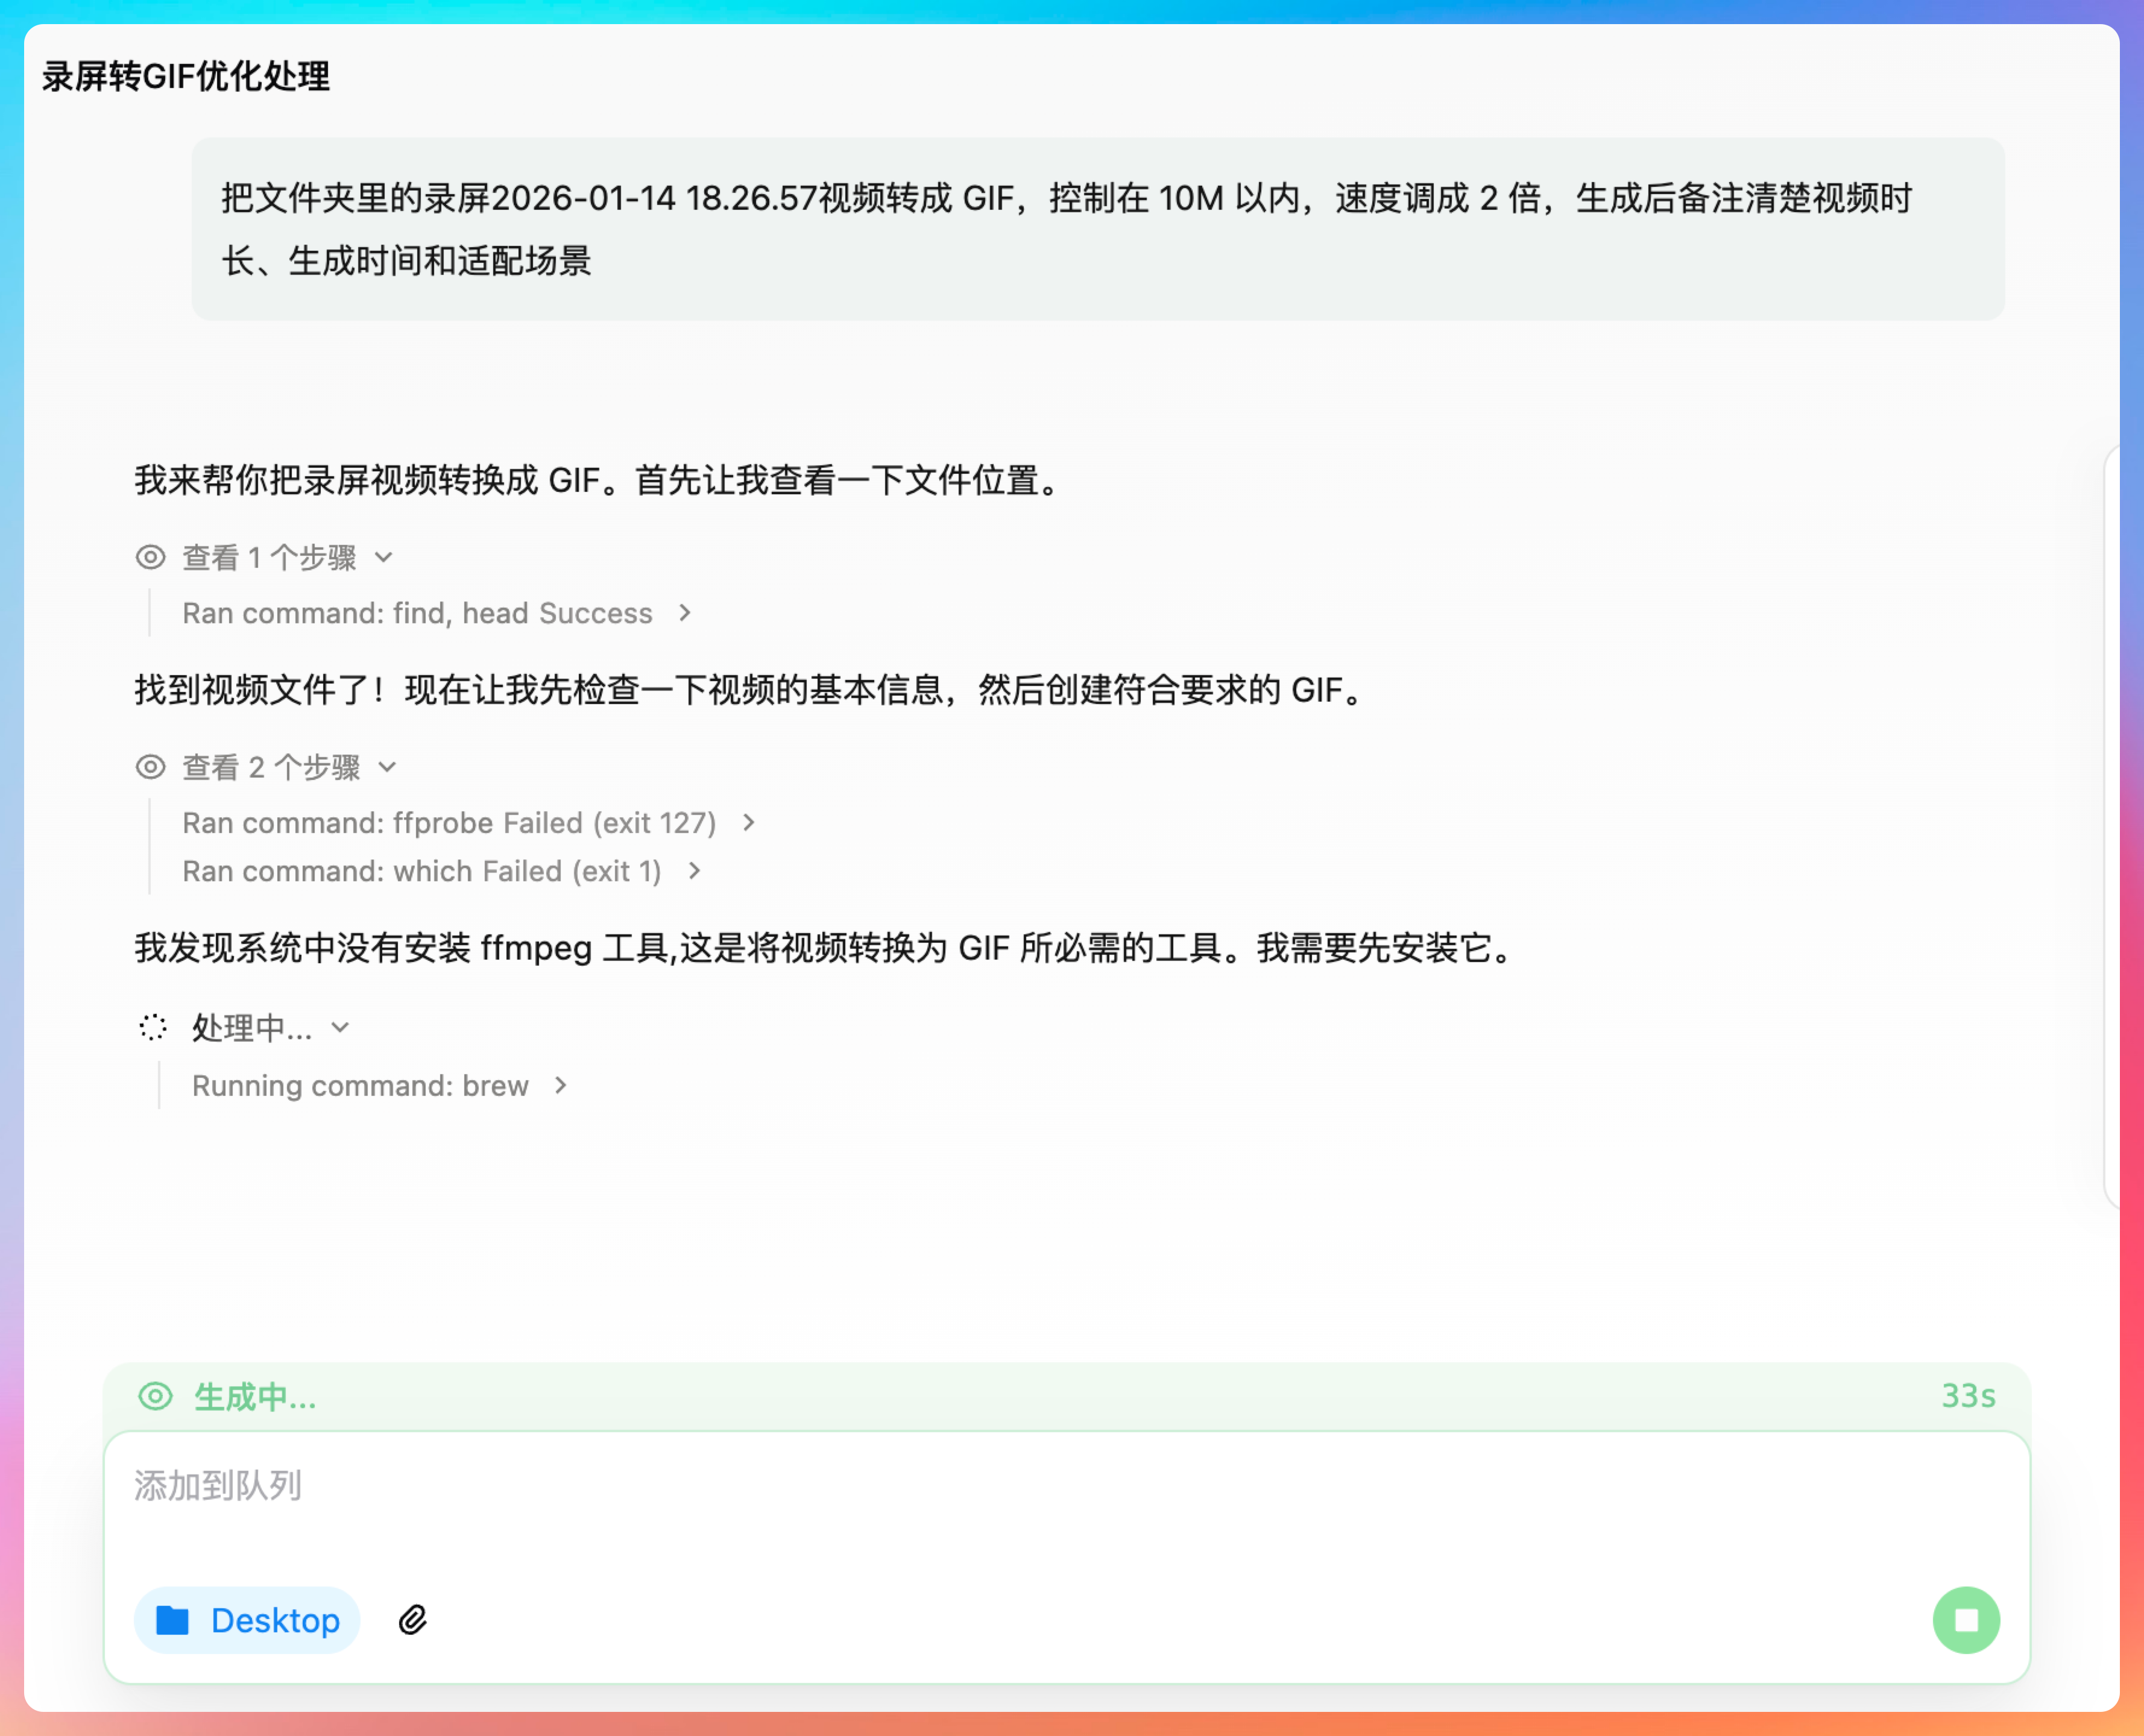Click the 录屏转GIF优化处理 conversation title
The image size is (2144, 1736).
[186, 76]
